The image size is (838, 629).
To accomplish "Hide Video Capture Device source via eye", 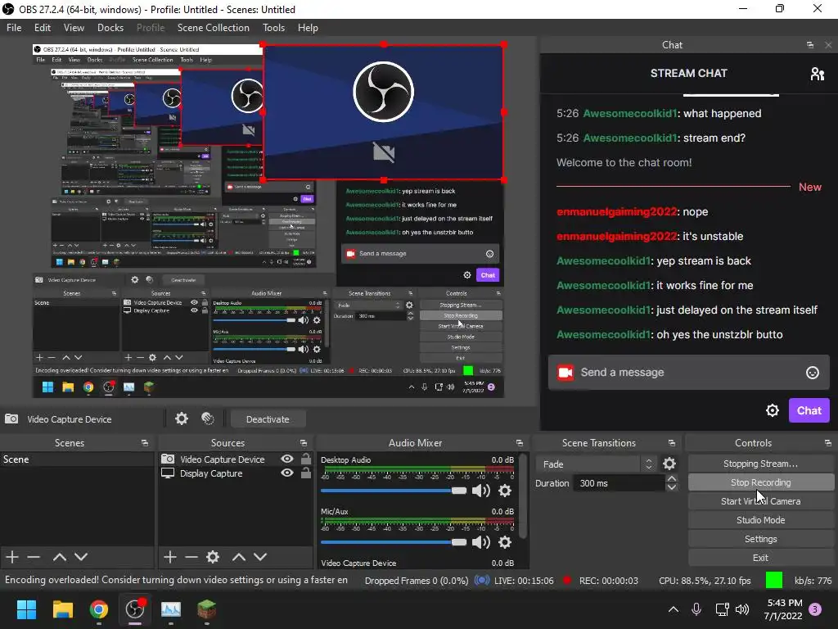I will (x=287, y=459).
